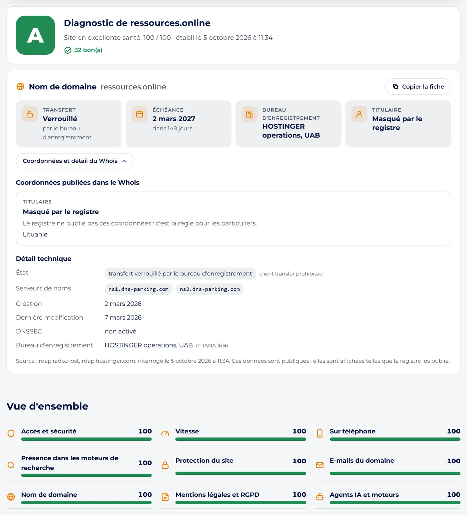Click the 'Lituanie' country text
Viewport: 467px width, 515px height.
35,235
